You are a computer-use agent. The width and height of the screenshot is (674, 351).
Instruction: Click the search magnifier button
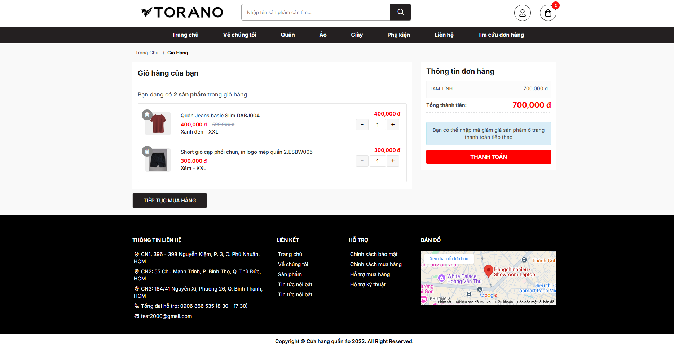pyautogui.click(x=400, y=12)
